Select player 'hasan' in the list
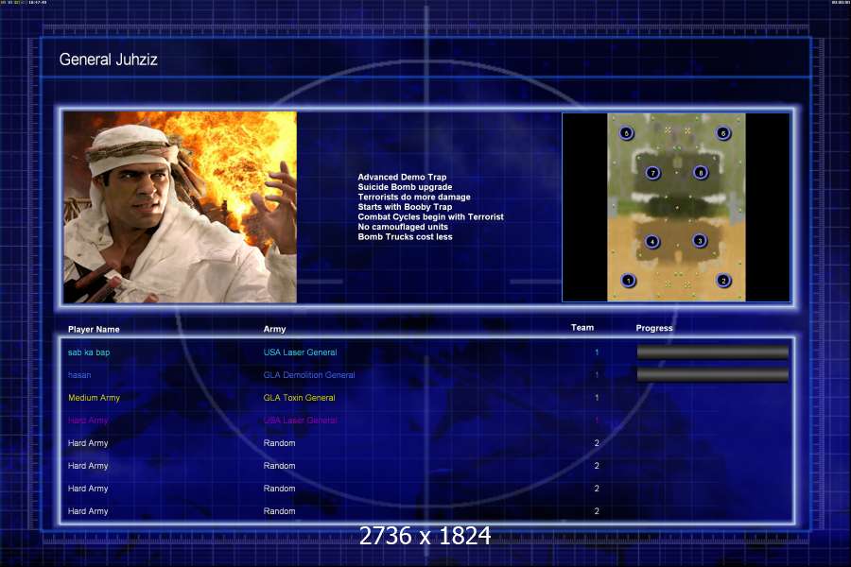The width and height of the screenshot is (851, 567). (81, 375)
